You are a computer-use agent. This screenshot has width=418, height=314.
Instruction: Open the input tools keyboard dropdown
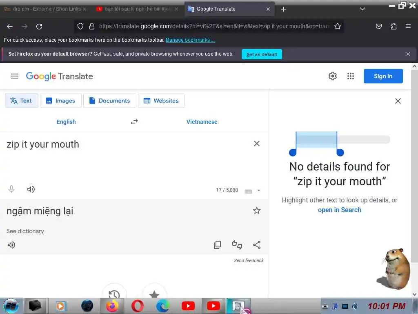258,191
